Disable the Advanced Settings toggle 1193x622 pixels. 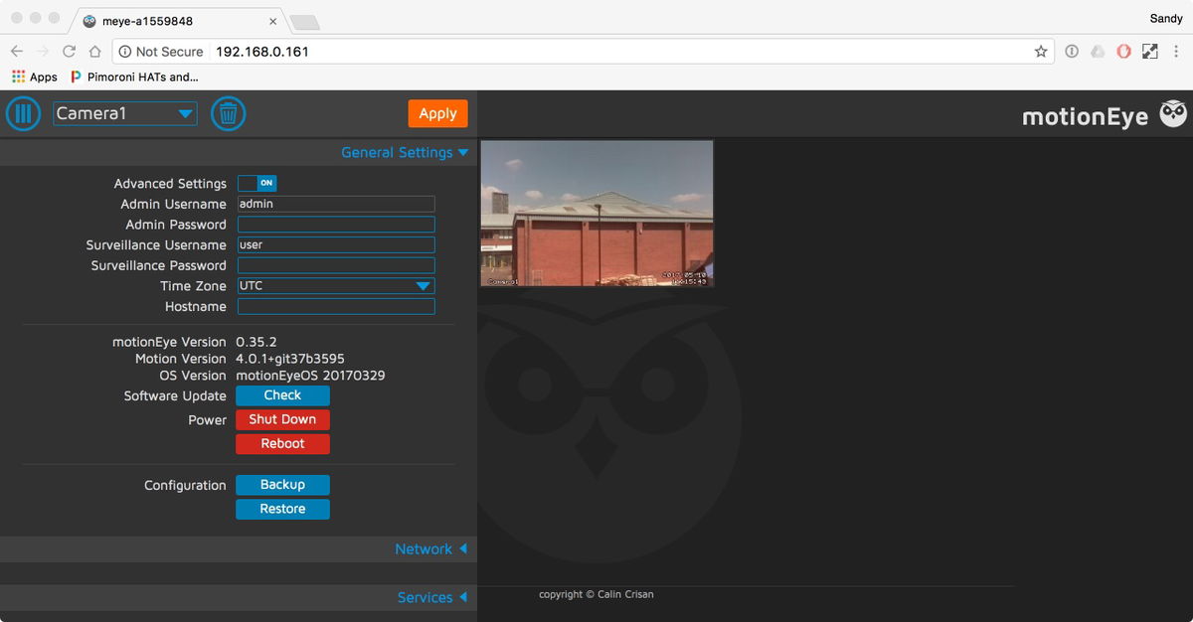257,183
